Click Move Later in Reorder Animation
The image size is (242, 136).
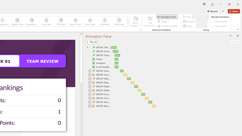click(219, 26)
